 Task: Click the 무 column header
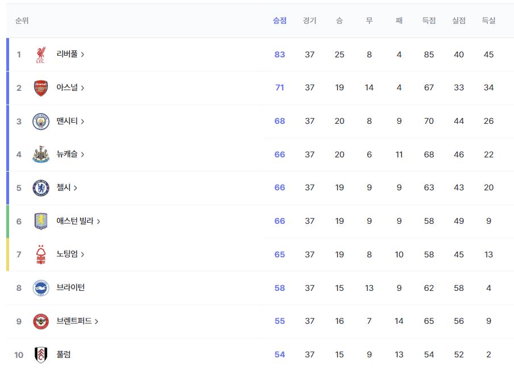369,20
